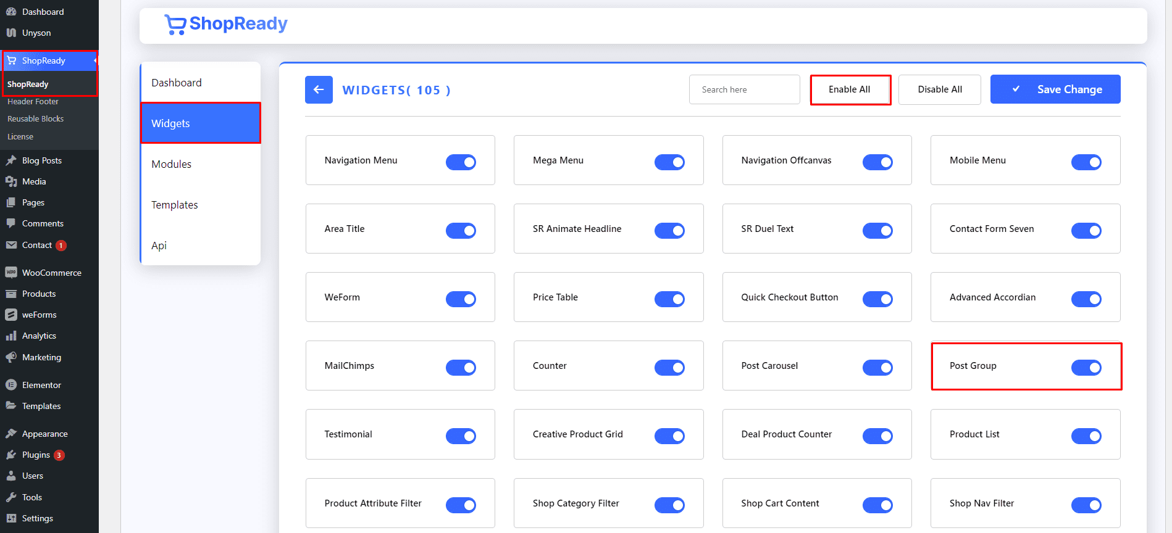Image resolution: width=1172 pixels, height=533 pixels.
Task: Open WooCommerce from the admin sidebar
Action: tap(51, 273)
